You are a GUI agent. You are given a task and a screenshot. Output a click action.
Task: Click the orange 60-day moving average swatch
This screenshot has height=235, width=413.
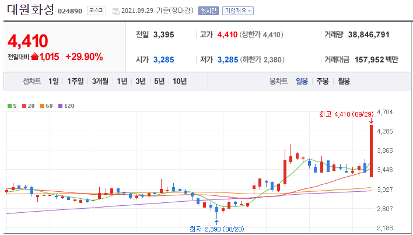pyautogui.click(x=42, y=106)
